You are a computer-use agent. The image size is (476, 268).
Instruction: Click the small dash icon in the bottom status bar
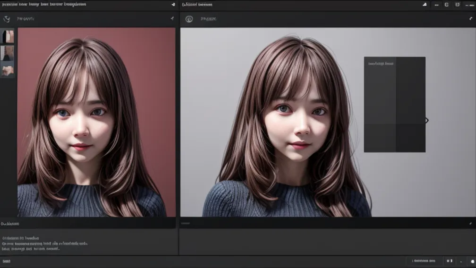coord(461,261)
